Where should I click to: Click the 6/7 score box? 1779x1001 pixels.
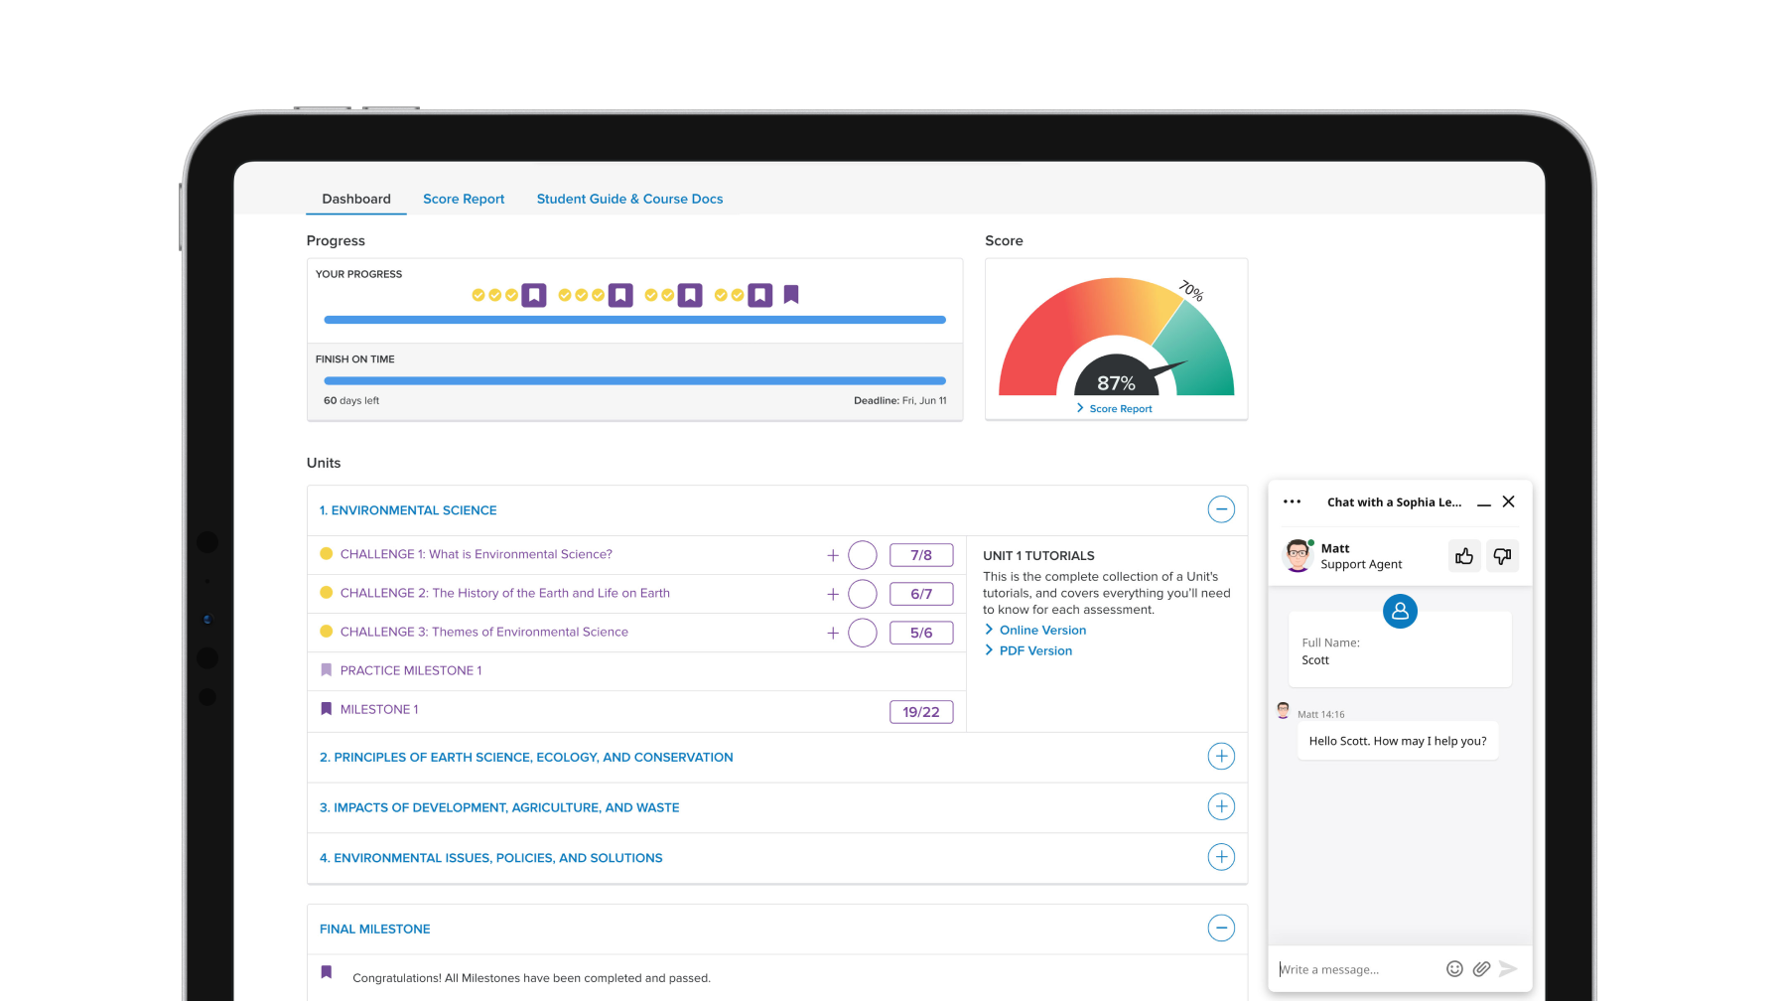coord(921,594)
